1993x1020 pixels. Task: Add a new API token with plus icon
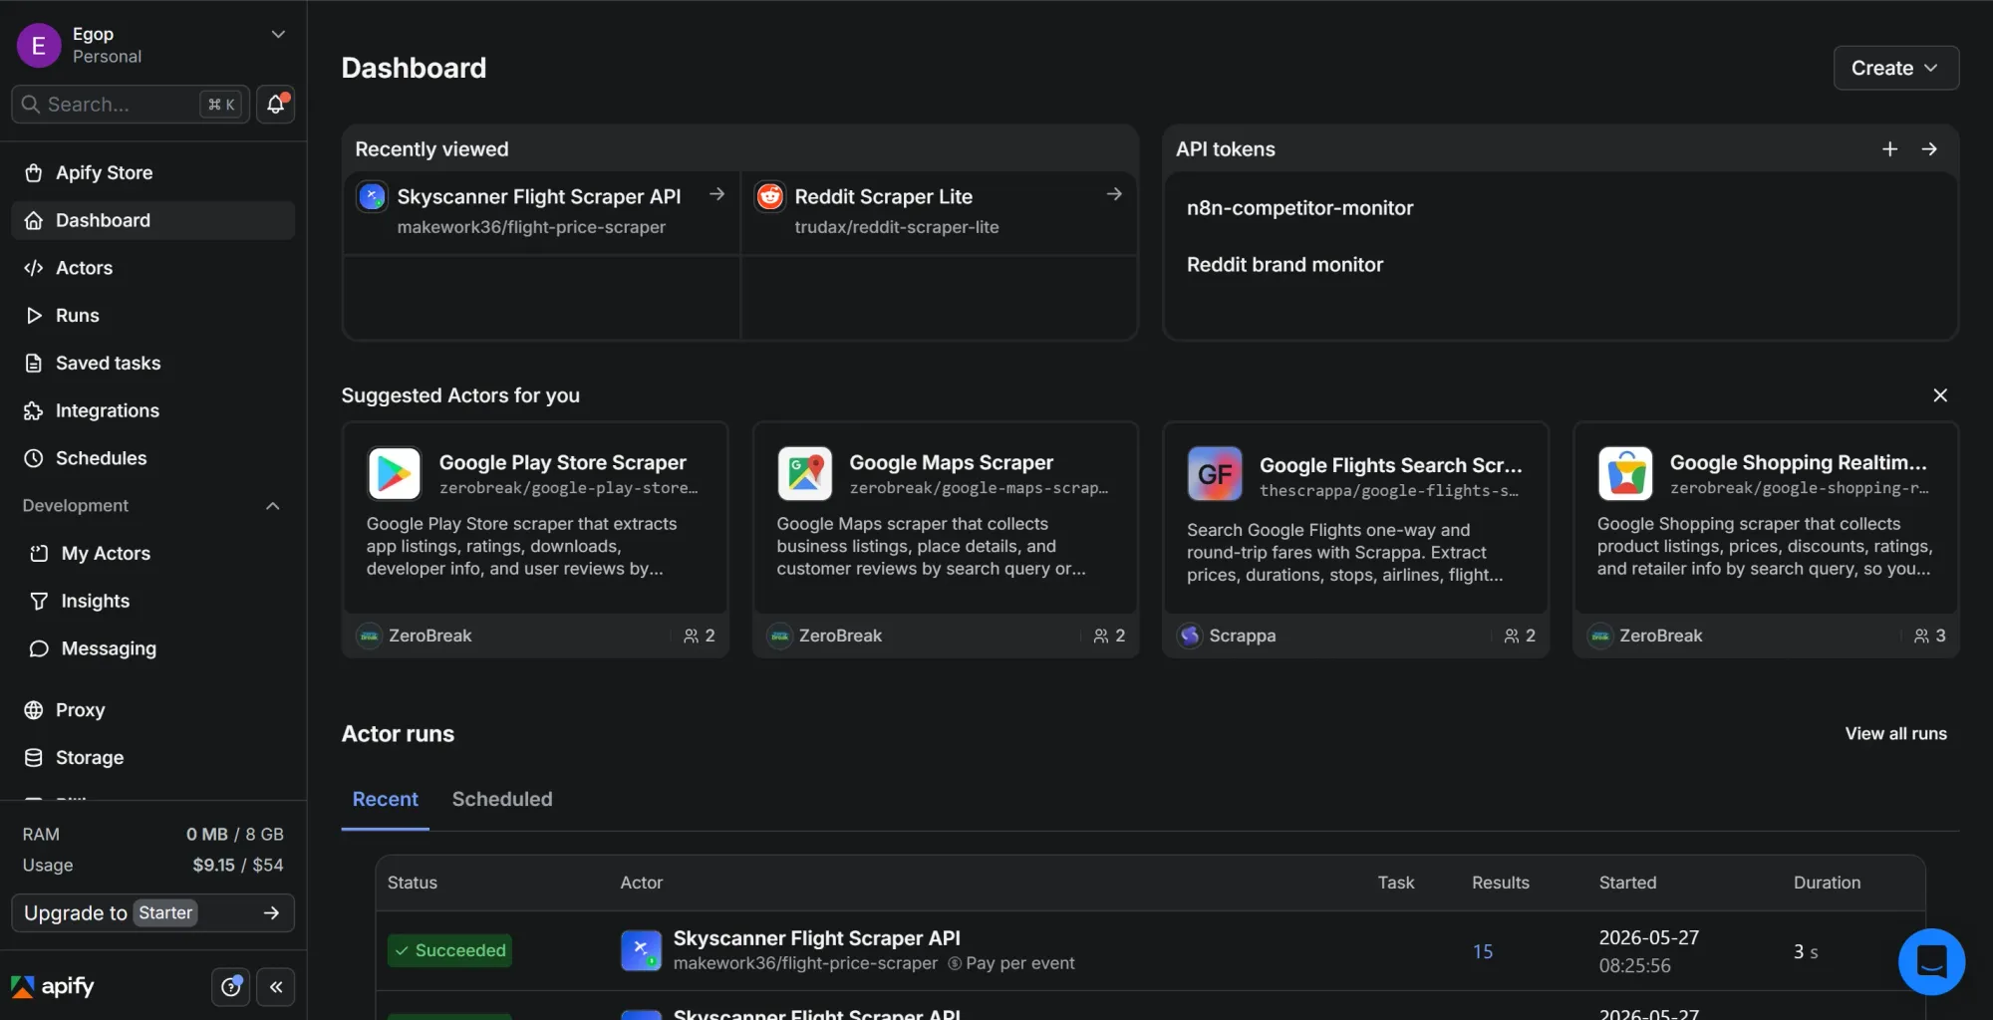click(x=1889, y=148)
